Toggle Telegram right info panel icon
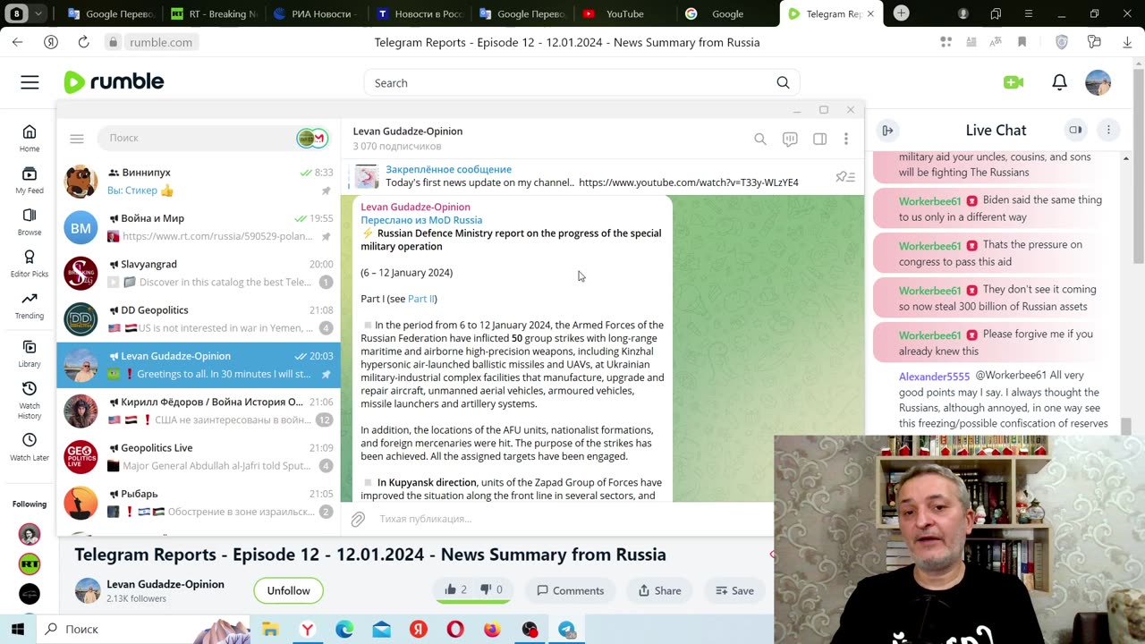Image resolution: width=1145 pixels, height=644 pixels. point(819,139)
